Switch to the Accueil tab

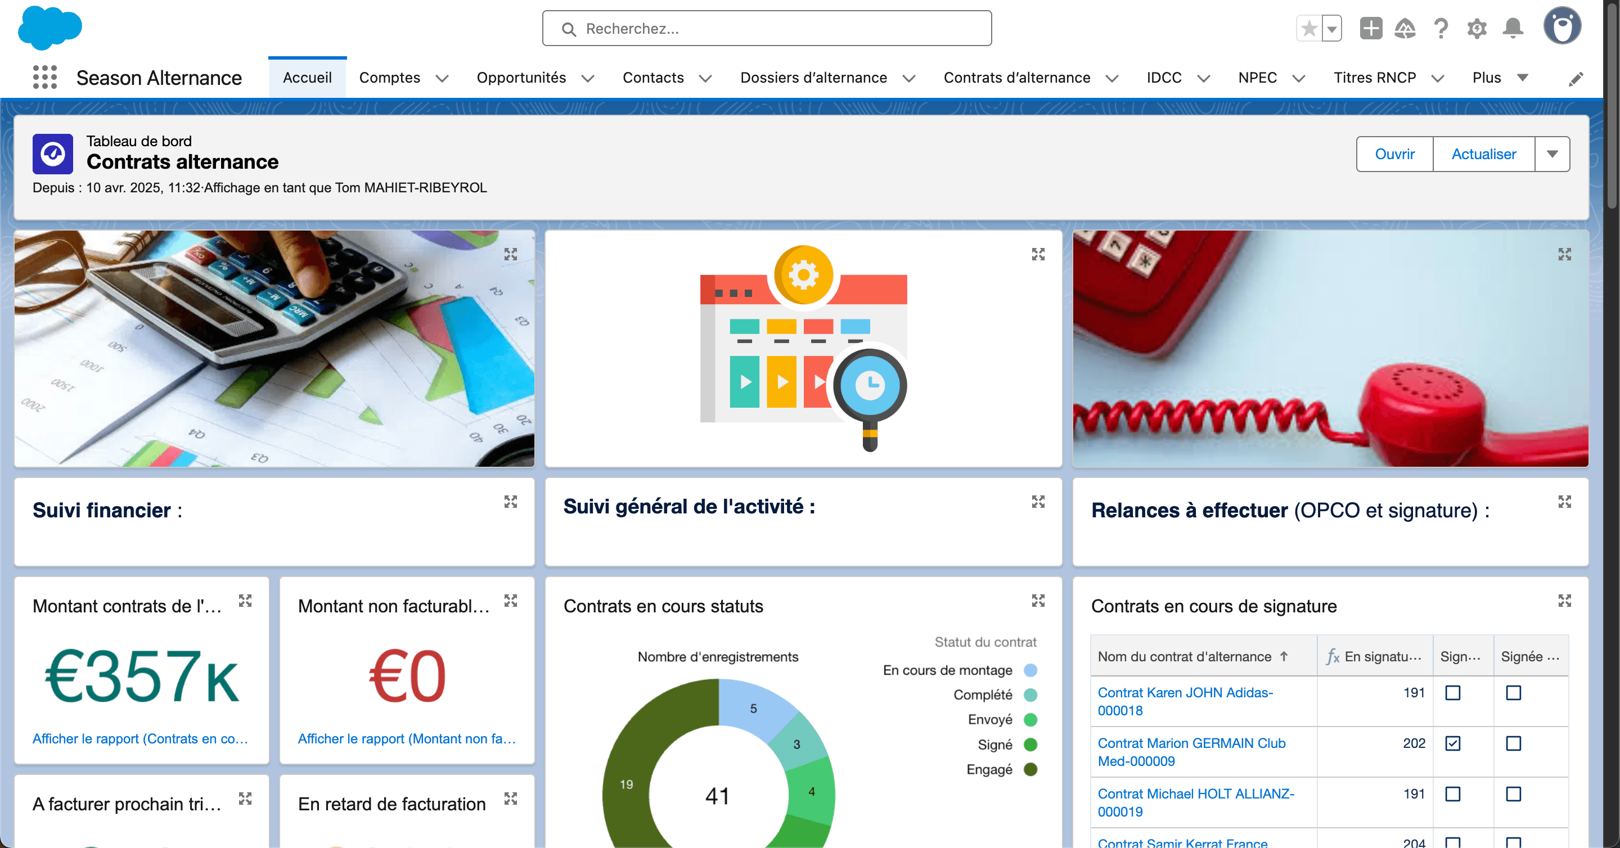[308, 77]
